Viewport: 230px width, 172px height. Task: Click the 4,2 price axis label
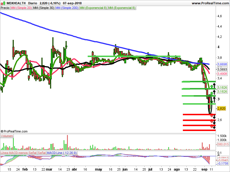click(x=220, y=37)
